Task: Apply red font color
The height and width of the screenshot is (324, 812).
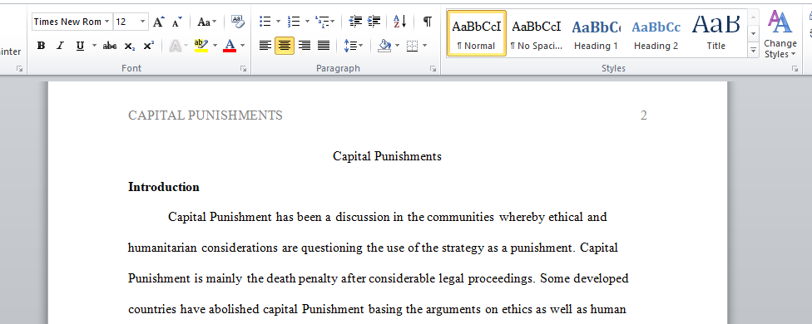Action: pos(230,46)
